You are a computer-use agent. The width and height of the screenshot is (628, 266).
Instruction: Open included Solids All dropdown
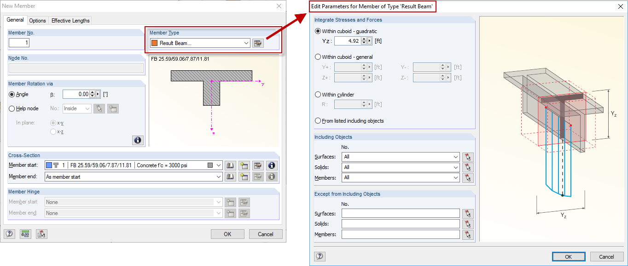456,167
